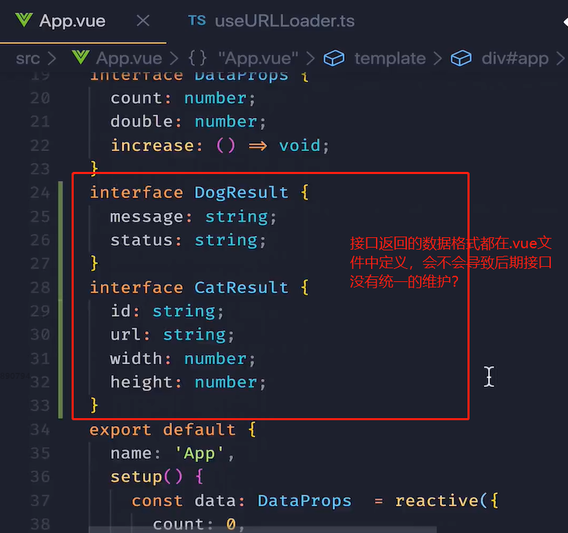568x533 pixels.
Task: Expand breadcrumb chevron after div#app
Action: pos(560,58)
